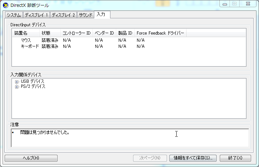Sort by 状態 column header

point(50,33)
